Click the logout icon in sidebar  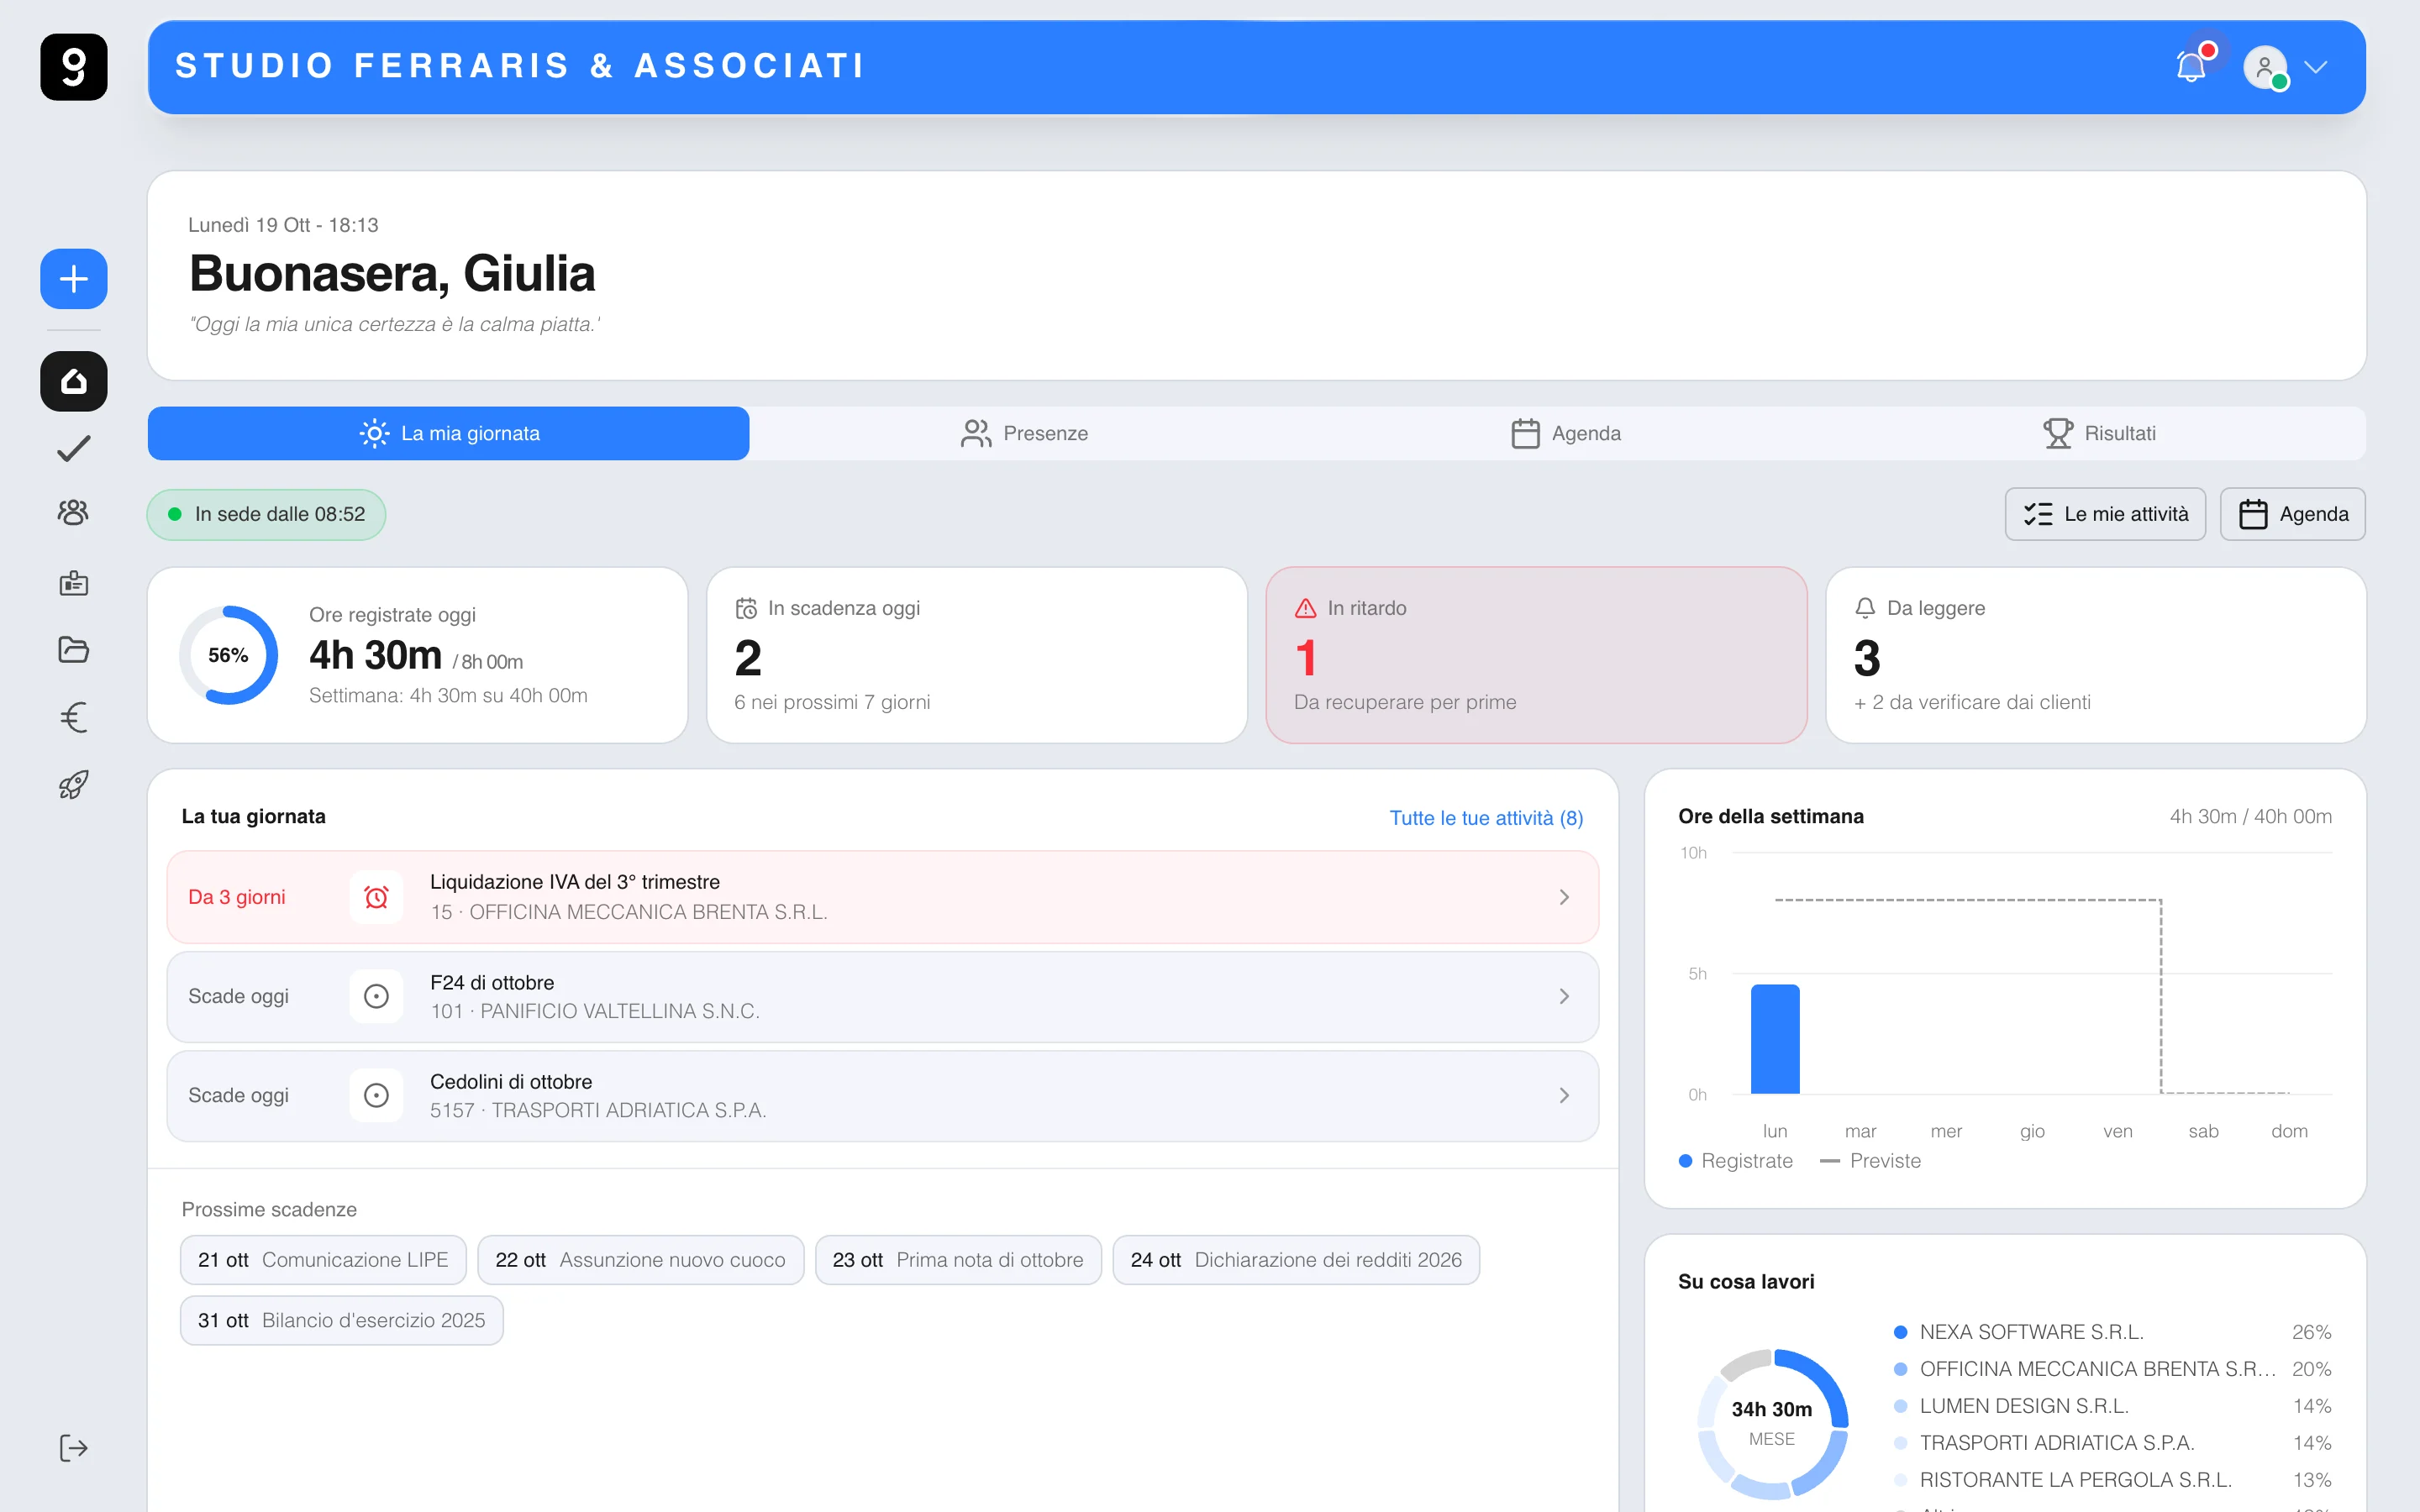[74, 1448]
